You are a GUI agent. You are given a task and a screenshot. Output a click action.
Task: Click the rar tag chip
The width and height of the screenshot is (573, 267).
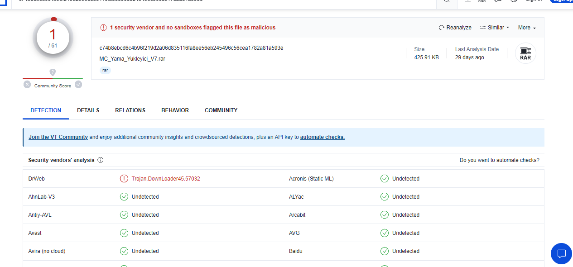point(105,70)
